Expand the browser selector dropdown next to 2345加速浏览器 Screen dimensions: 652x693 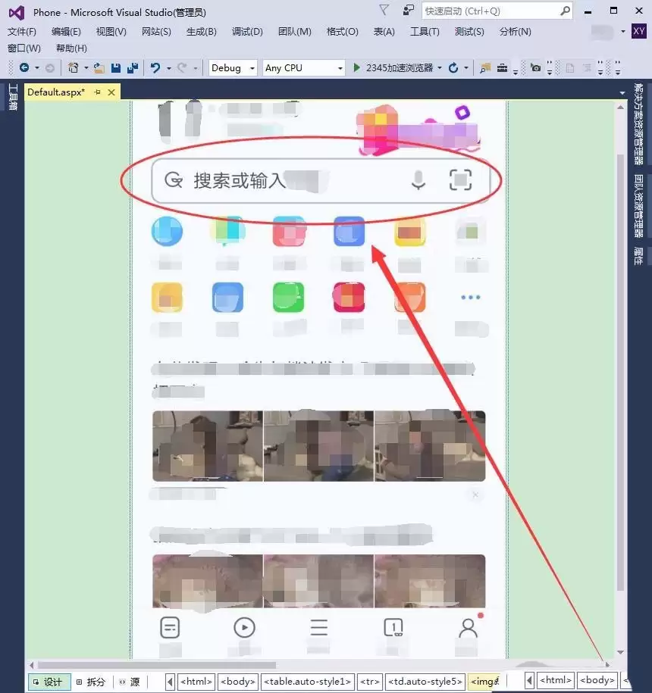point(439,68)
